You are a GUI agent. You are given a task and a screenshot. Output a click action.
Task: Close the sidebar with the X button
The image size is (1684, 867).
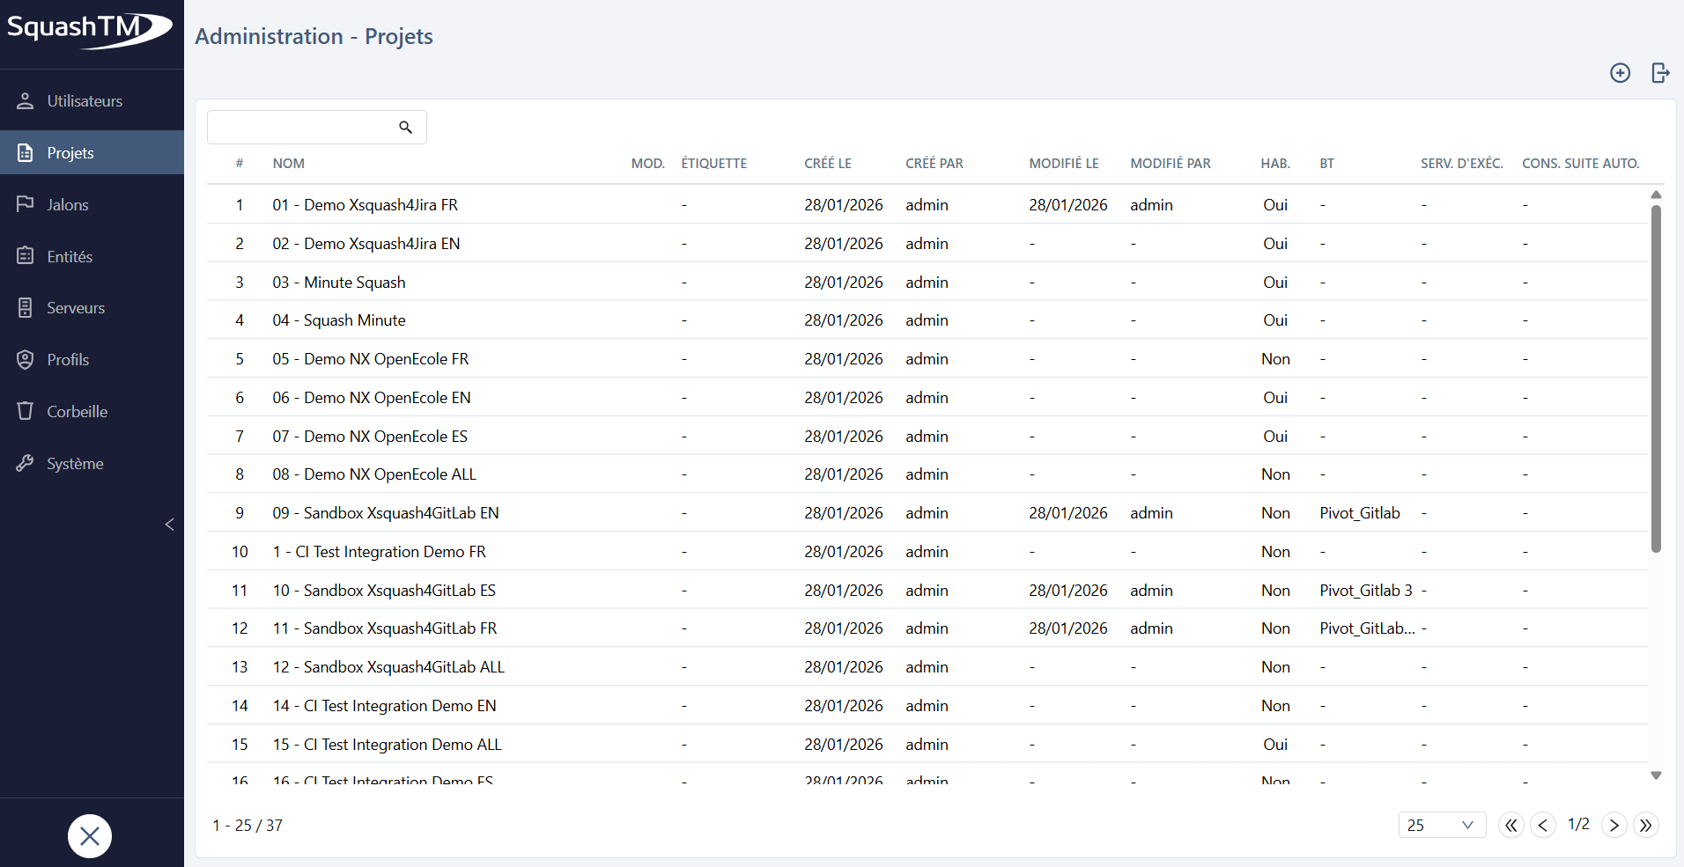(x=89, y=835)
